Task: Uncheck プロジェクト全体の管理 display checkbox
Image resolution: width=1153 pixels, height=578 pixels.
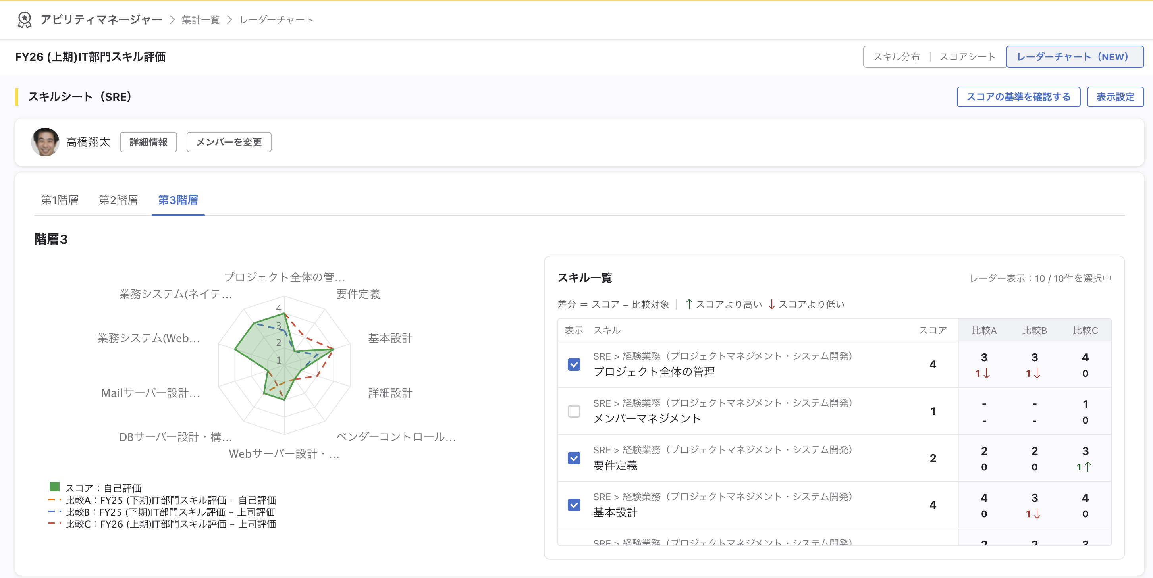Action: click(574, 364)
